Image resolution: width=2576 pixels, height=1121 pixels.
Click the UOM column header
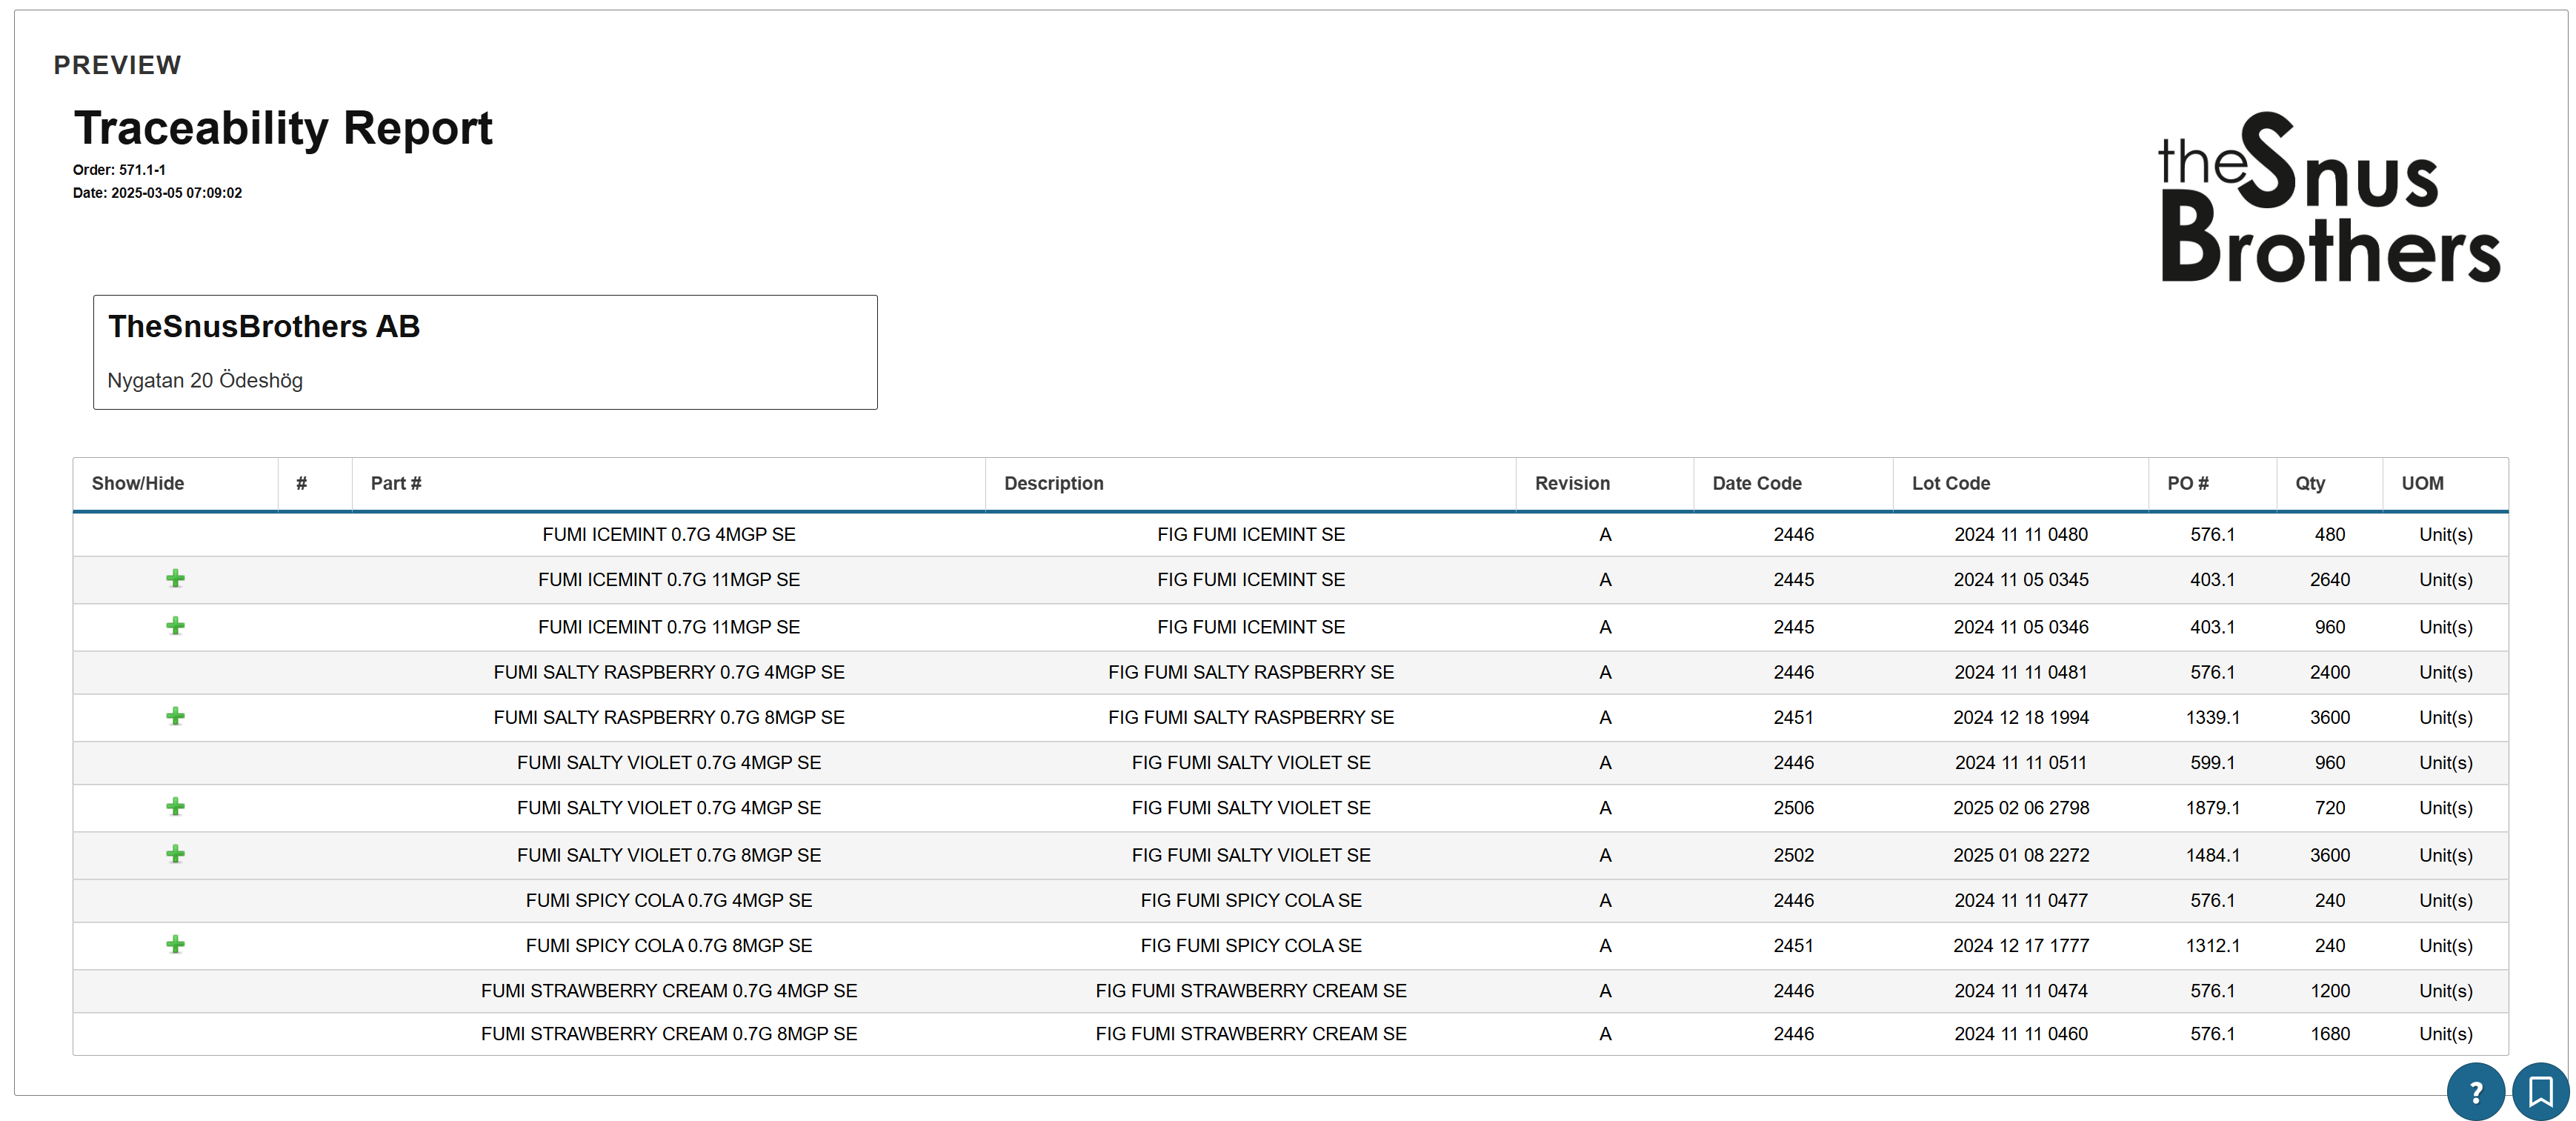click(2445, 484)
